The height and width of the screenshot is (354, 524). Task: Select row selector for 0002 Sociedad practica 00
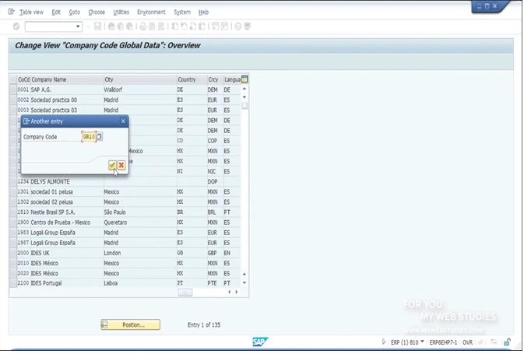click(x=13, y=100)
